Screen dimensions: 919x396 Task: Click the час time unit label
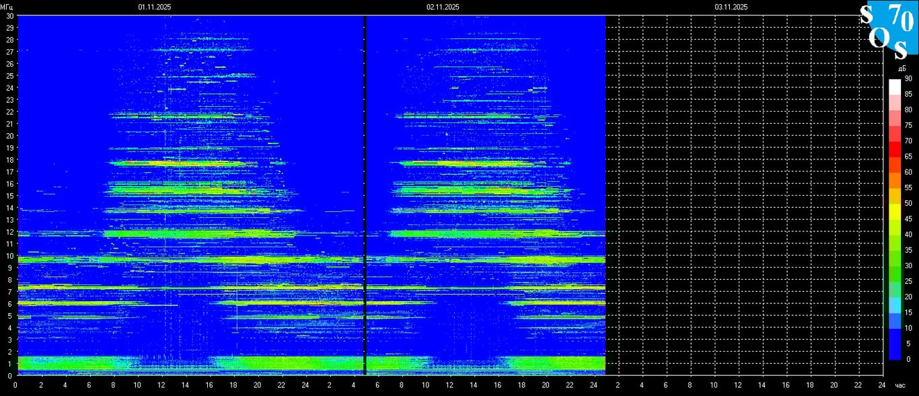[899, 385]
